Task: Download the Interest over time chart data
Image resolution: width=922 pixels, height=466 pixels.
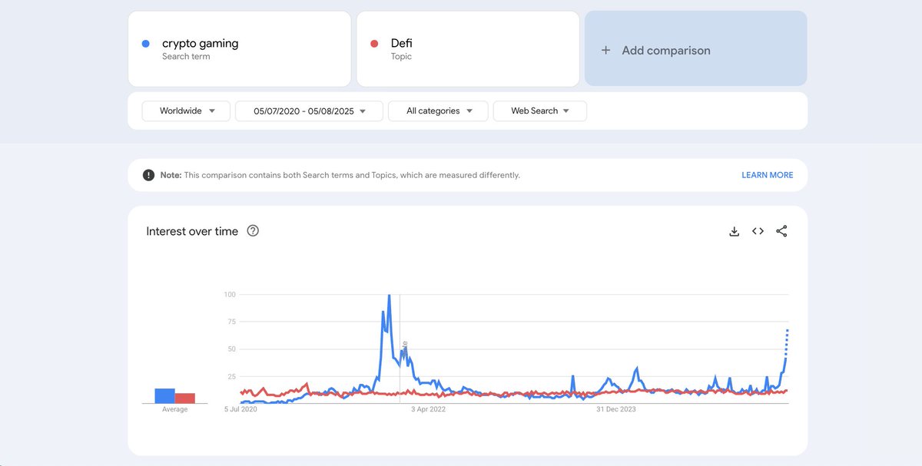Action: pos(734,231)
